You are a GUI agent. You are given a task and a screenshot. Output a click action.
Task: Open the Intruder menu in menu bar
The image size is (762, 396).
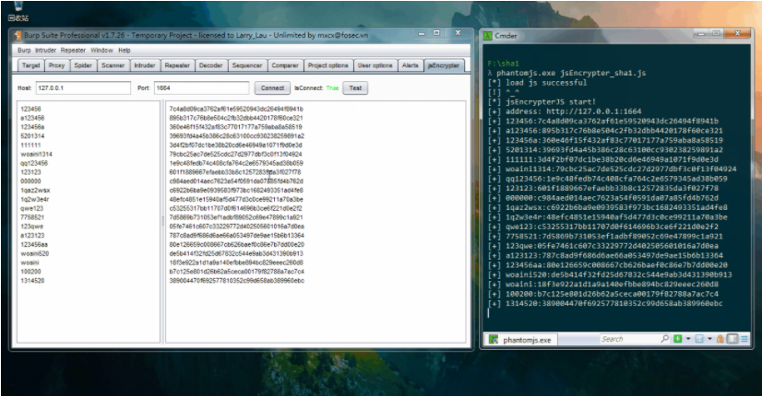click(x=46, y=50)
